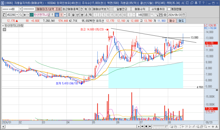Image resolution: width=220 pixels, height=130 pixels.
Task: Click the zoom magnifier icon in bottom toolbar
Action: (x=205, y=127)
